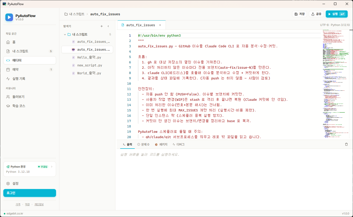353x217 pixels.
Task: Click the auto_fix_issues breadcrumb title in the header
Action: coord(105,14)
